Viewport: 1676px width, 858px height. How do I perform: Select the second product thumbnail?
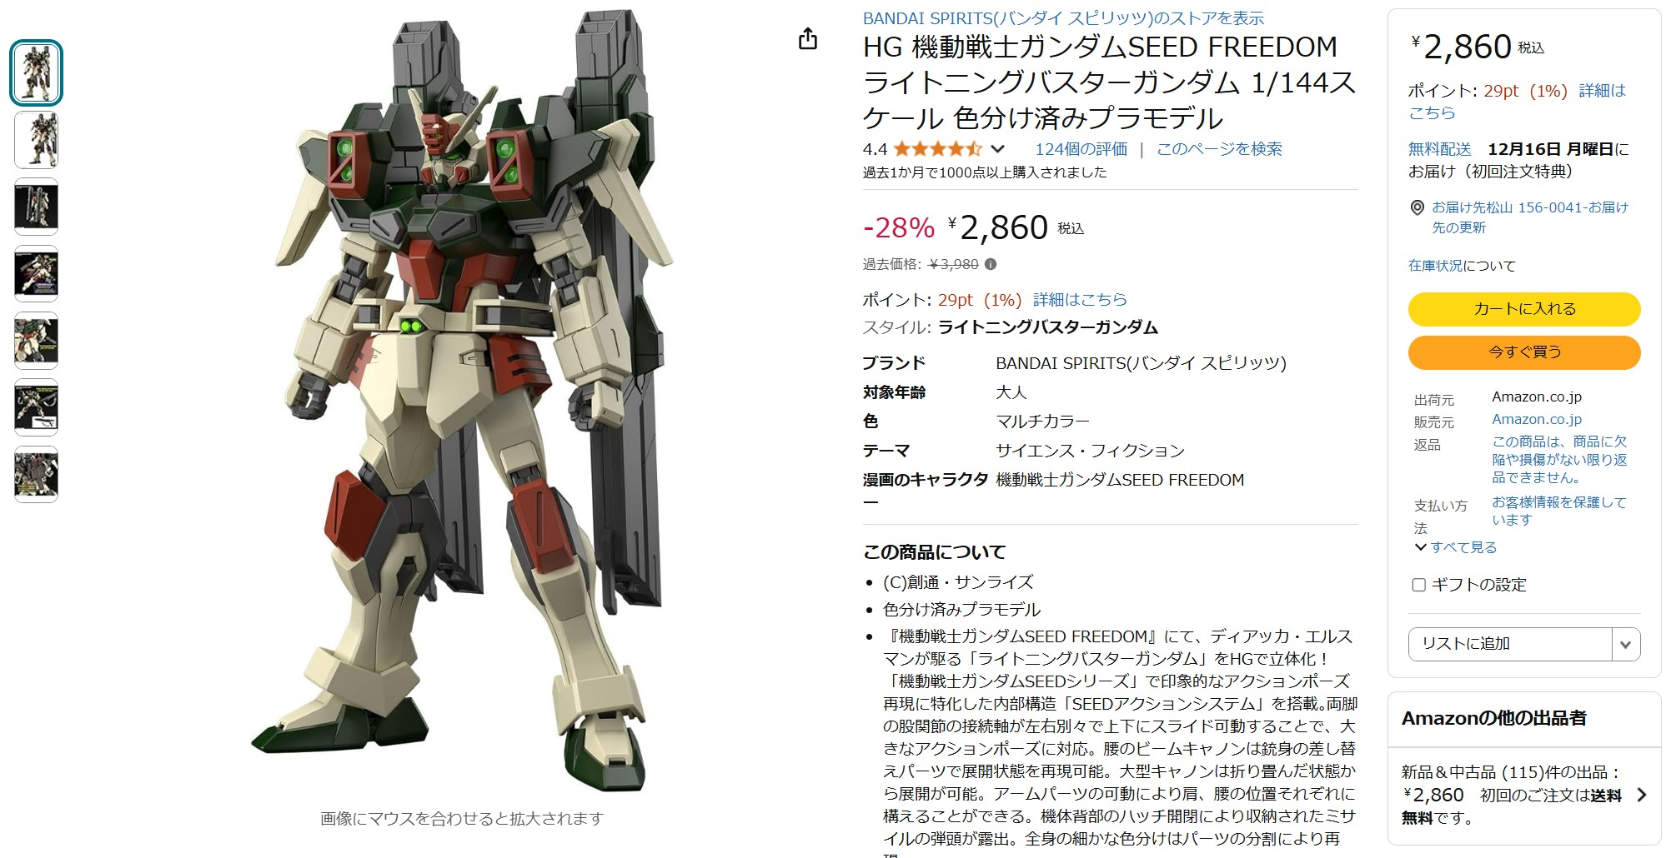point(36,140)
